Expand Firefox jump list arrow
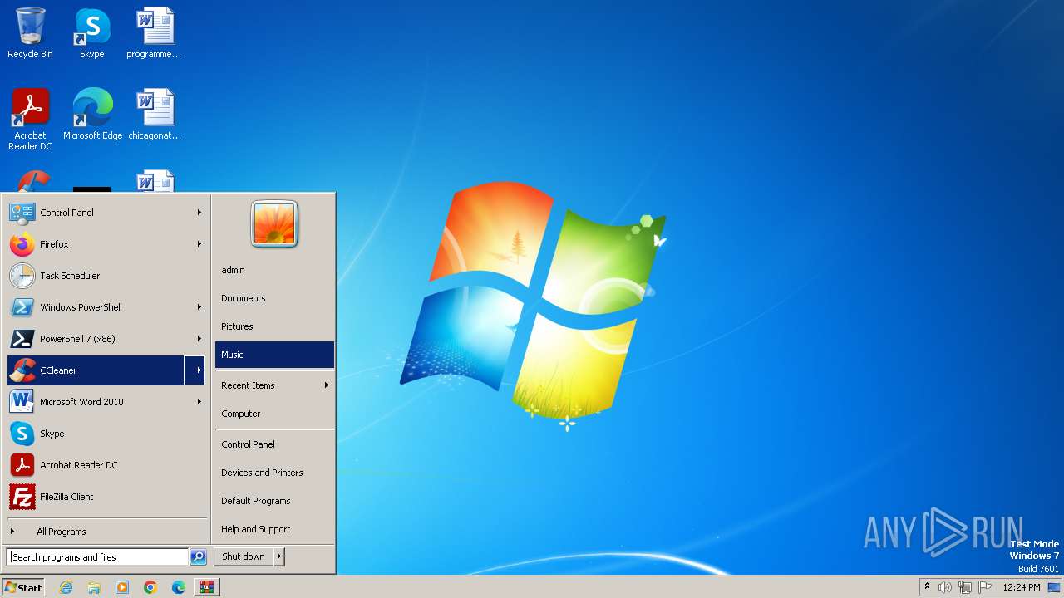1064x598 pixels. click(x=199, y=244)
